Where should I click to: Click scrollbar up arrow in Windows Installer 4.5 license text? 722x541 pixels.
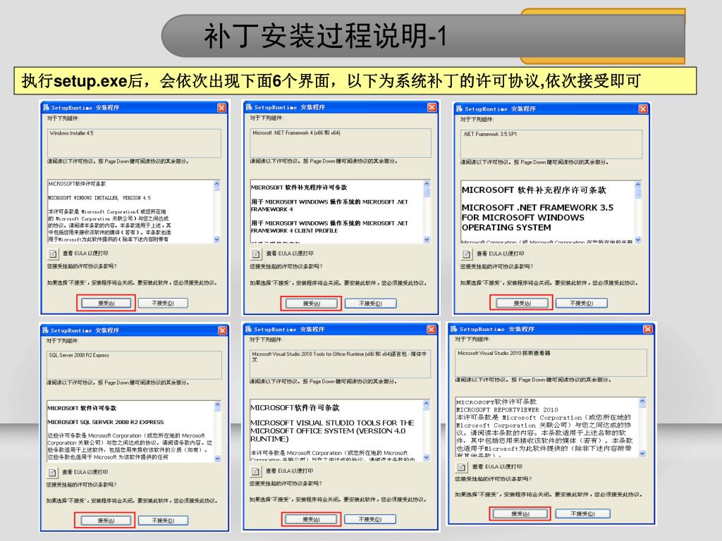click(x=217, y=184)
